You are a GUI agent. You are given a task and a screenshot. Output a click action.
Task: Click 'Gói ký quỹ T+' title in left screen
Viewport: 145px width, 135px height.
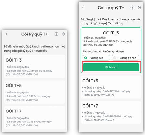(34, 34)
